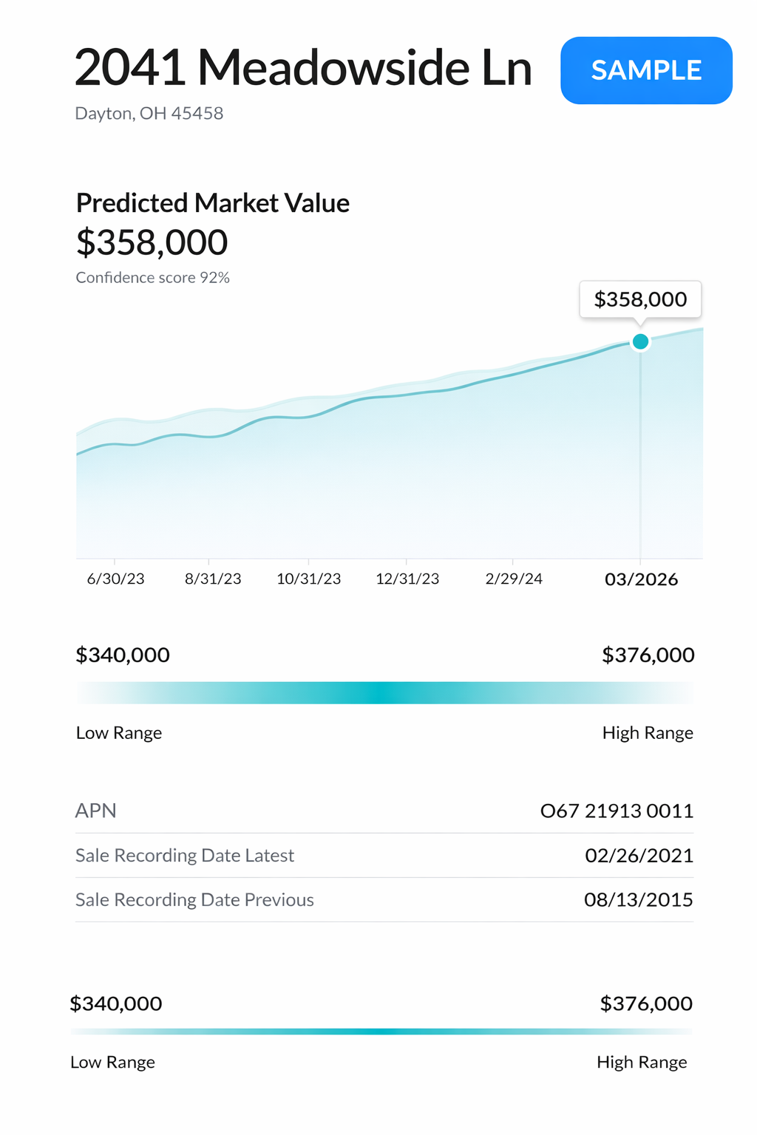Select the 2/29/24 date on chart axis

[x=514, y=579]
